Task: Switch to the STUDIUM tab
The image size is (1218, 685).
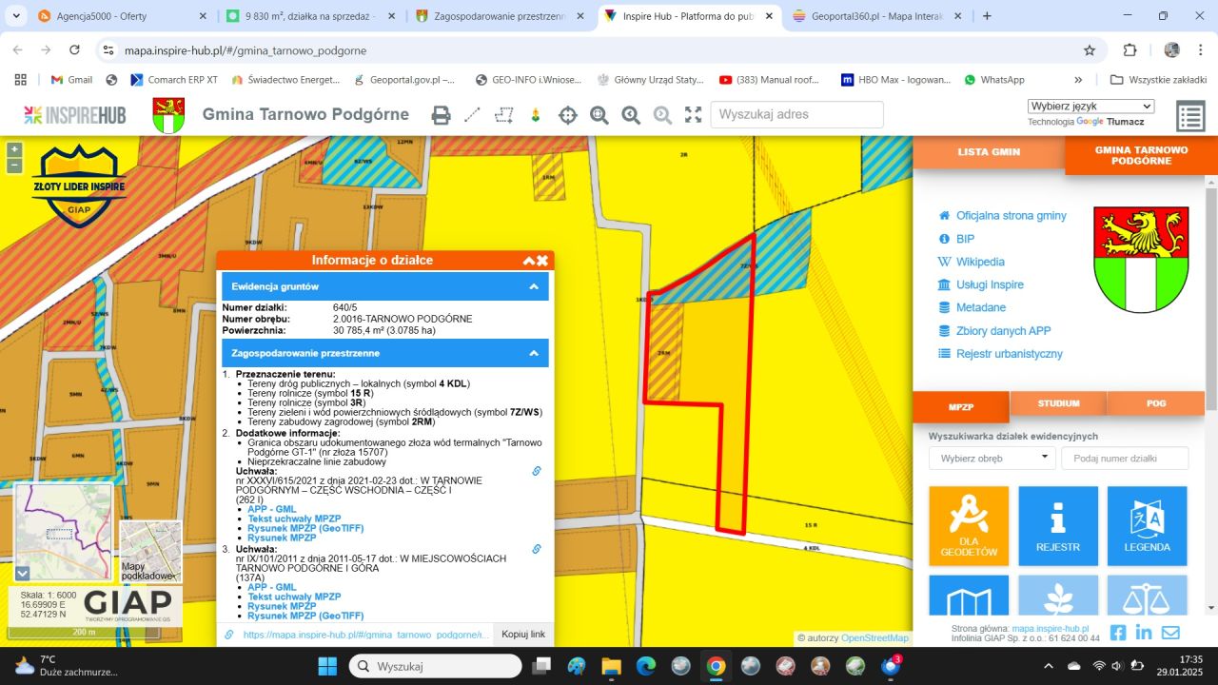Action: [1059, 403]
